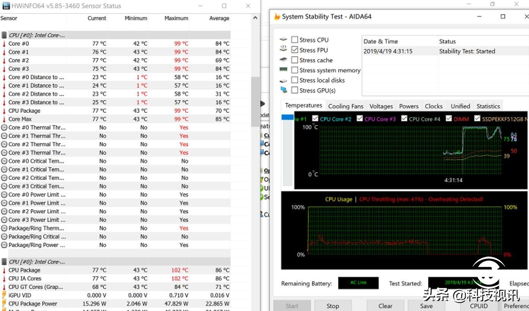Click the Core #0 temperature sensor flame icon
This screenshot has height=311, width=529.
4,43
